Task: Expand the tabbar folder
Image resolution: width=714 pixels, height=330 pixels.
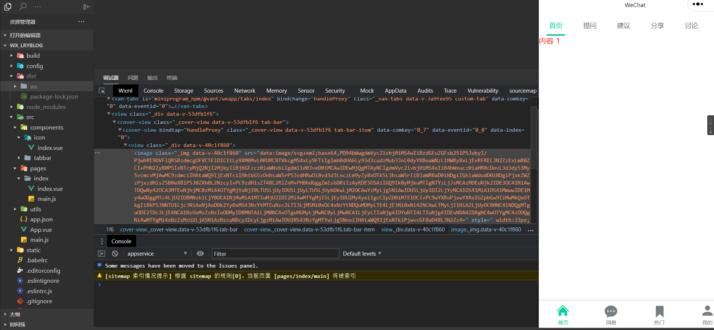Action: [42, 158]
